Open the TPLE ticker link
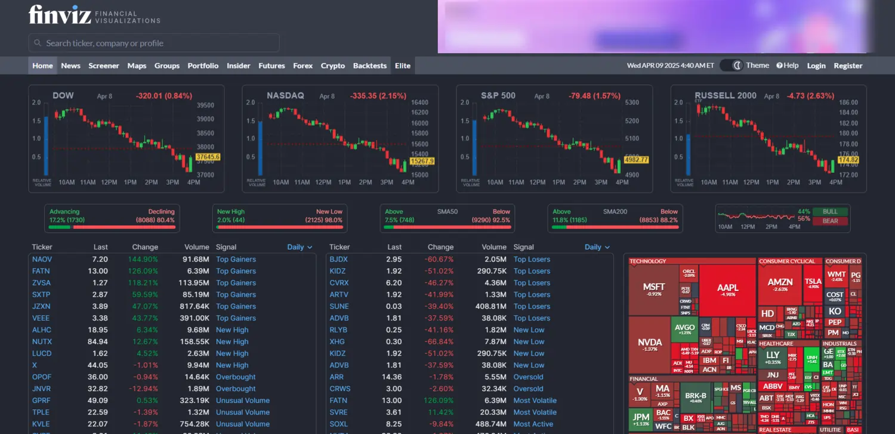Viewport: 895px width, 434px height. pos(41,413)
